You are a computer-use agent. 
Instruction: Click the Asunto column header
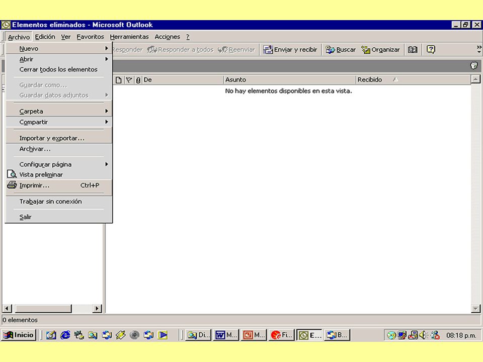(x=289, y=80)
